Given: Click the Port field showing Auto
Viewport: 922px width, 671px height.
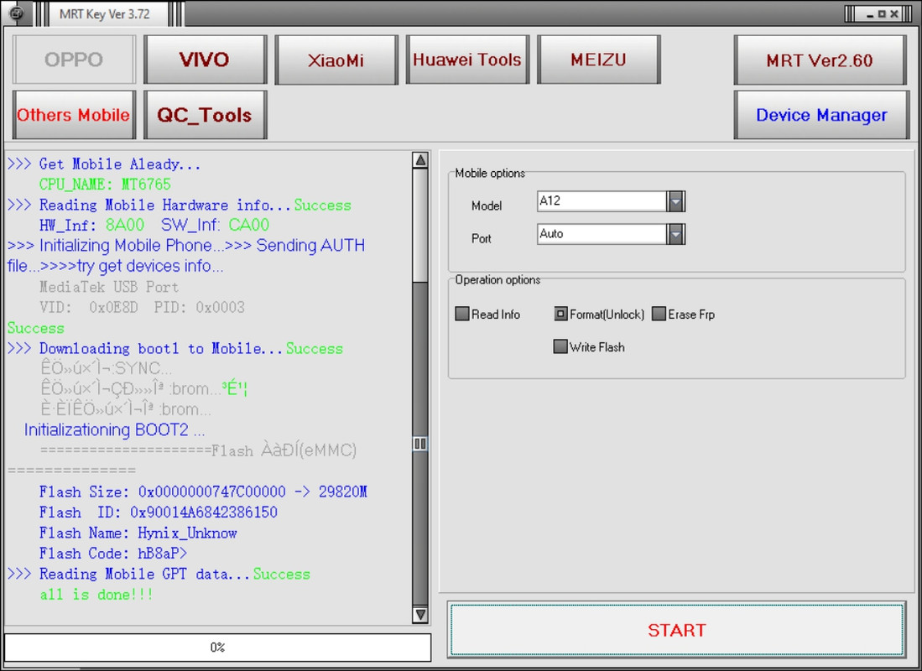Looking at the screenshot, I should (x=602, y=234).
